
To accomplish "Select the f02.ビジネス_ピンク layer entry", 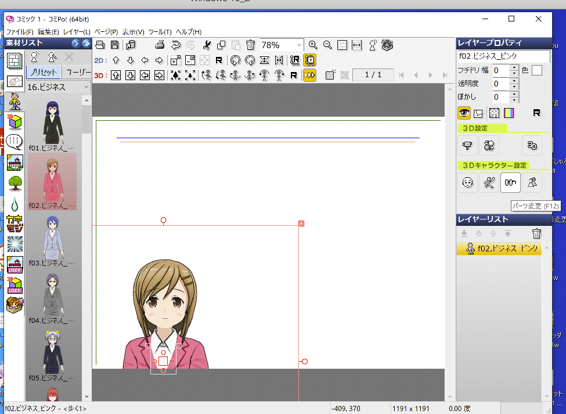I will click(x=499, y=249).
